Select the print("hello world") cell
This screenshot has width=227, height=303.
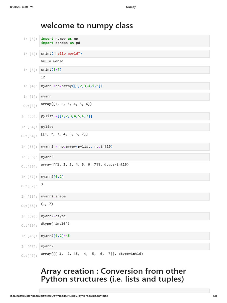click(124, 54)
